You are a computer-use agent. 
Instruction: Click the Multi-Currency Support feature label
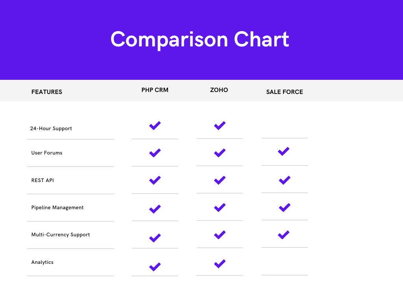tap(61, 235)
